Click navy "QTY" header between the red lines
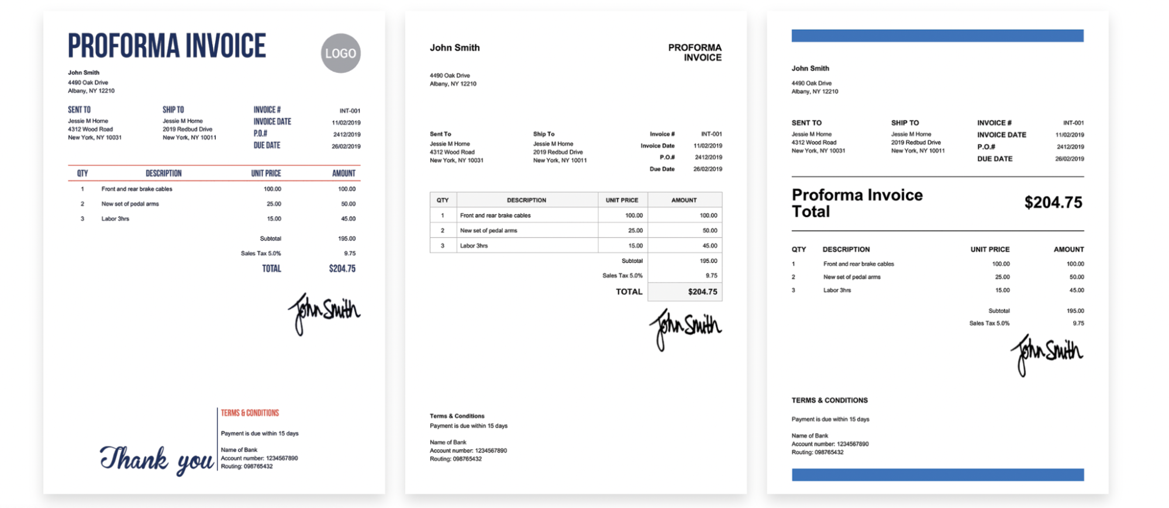Screen dimensions: 1169x508 pyautogui.click(x=82, y=173)
